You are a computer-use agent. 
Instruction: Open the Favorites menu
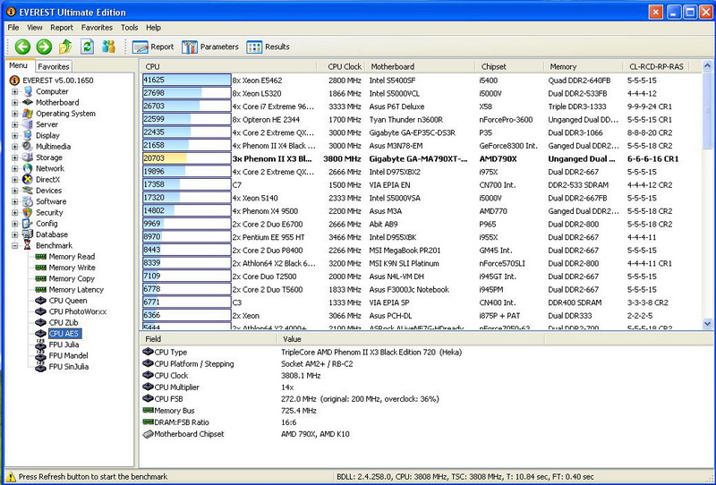(97, 28)
